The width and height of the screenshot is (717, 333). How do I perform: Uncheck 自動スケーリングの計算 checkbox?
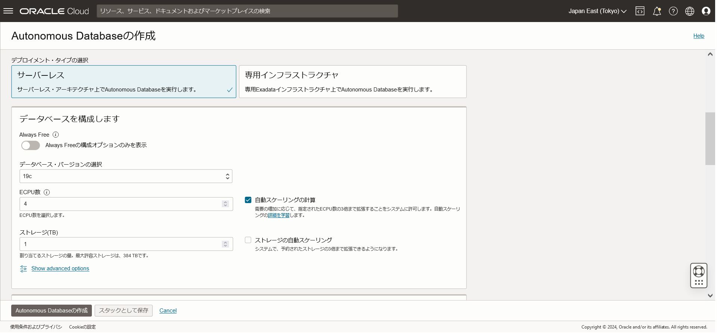pyautogui.click(x=248, y=200)
